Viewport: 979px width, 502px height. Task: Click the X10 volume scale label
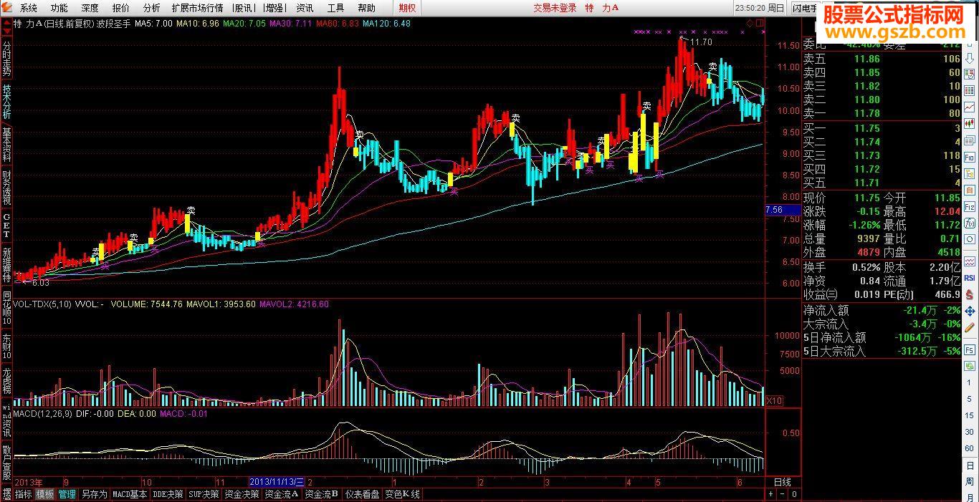(x=774, y=400)
